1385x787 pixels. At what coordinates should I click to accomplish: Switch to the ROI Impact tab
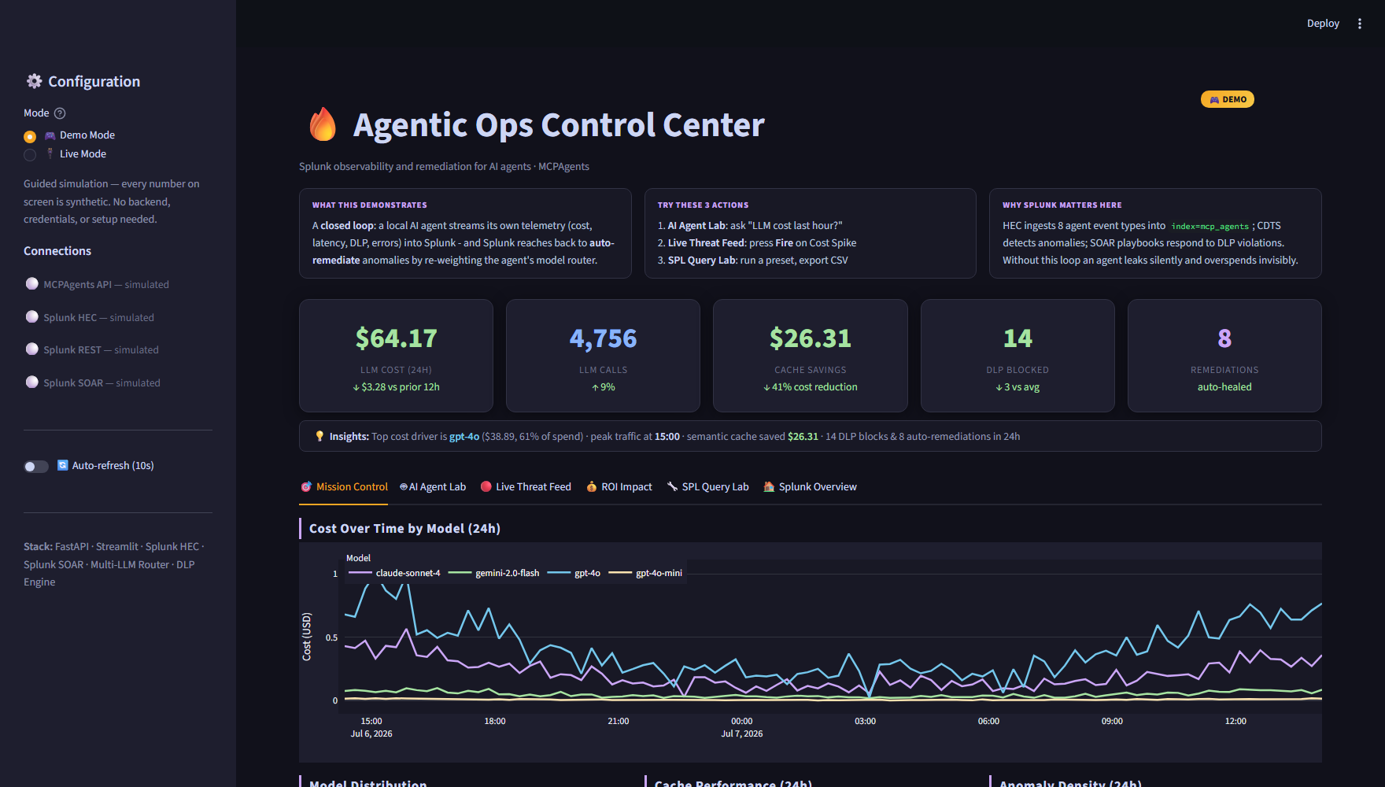(619, 487)
